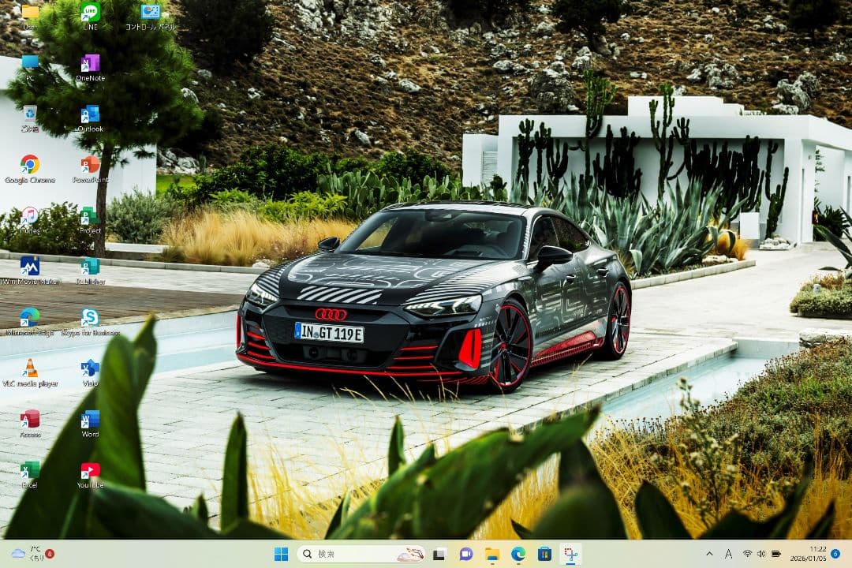Open the volume control in system tray
Screen dimensions: 852x568
[761, 554]
